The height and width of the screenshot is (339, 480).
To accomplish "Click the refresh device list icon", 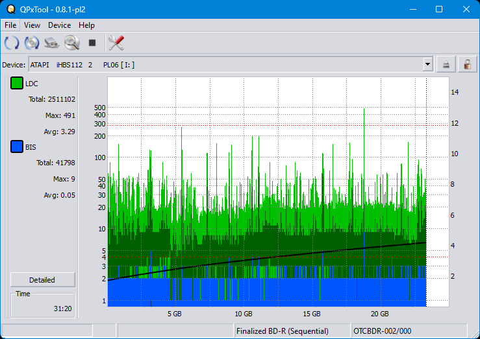I will coord(12,42).
